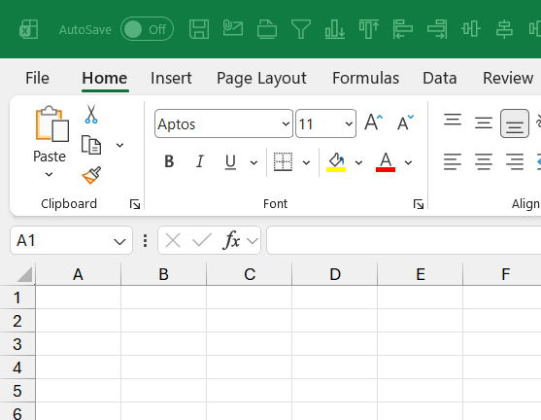Click the Excel app icon in title bar
This screenshot has width=541, height=420.
(x=28, y=29)
